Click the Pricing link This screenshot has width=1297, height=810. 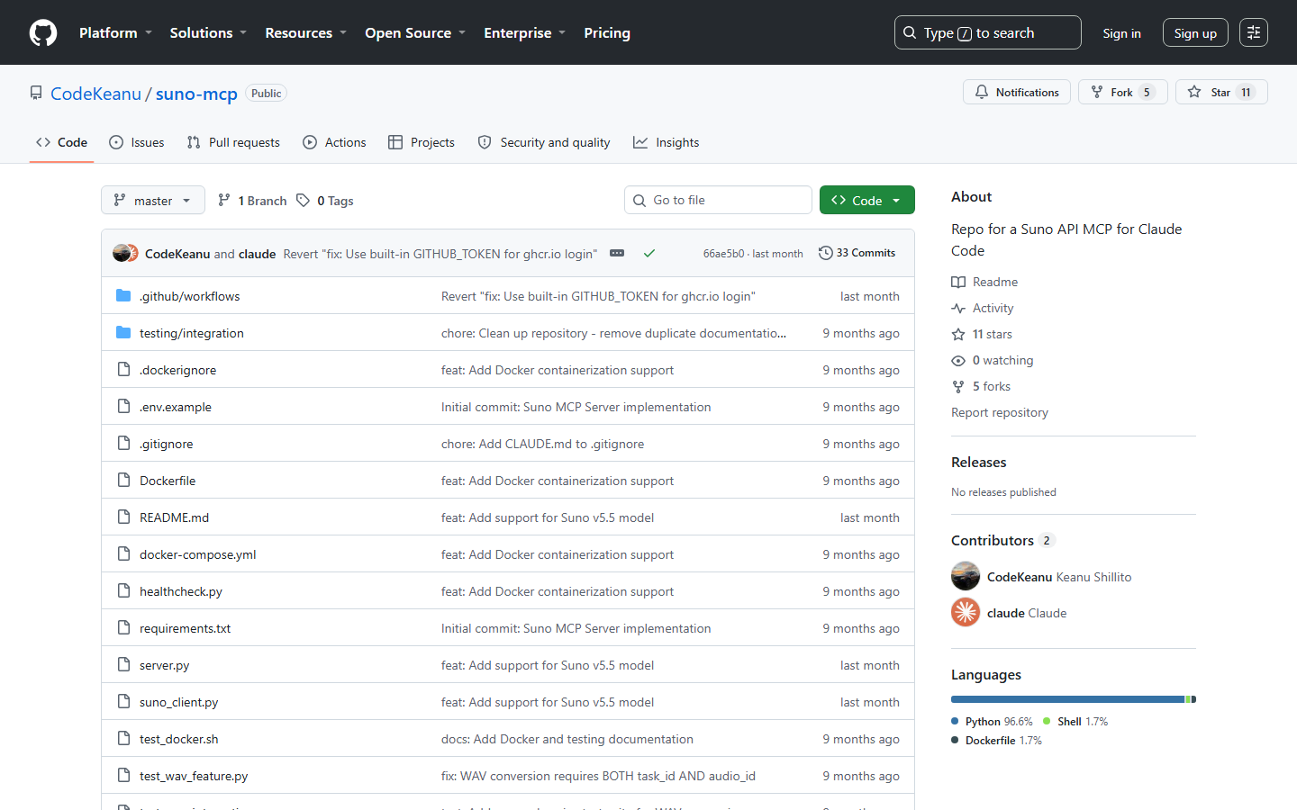(x=607, y=32)
